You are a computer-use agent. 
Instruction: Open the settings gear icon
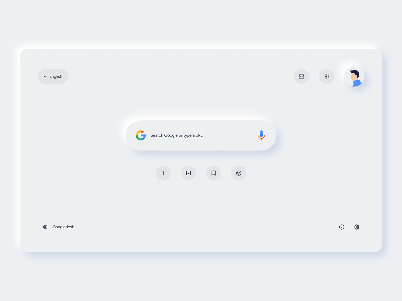357,227
